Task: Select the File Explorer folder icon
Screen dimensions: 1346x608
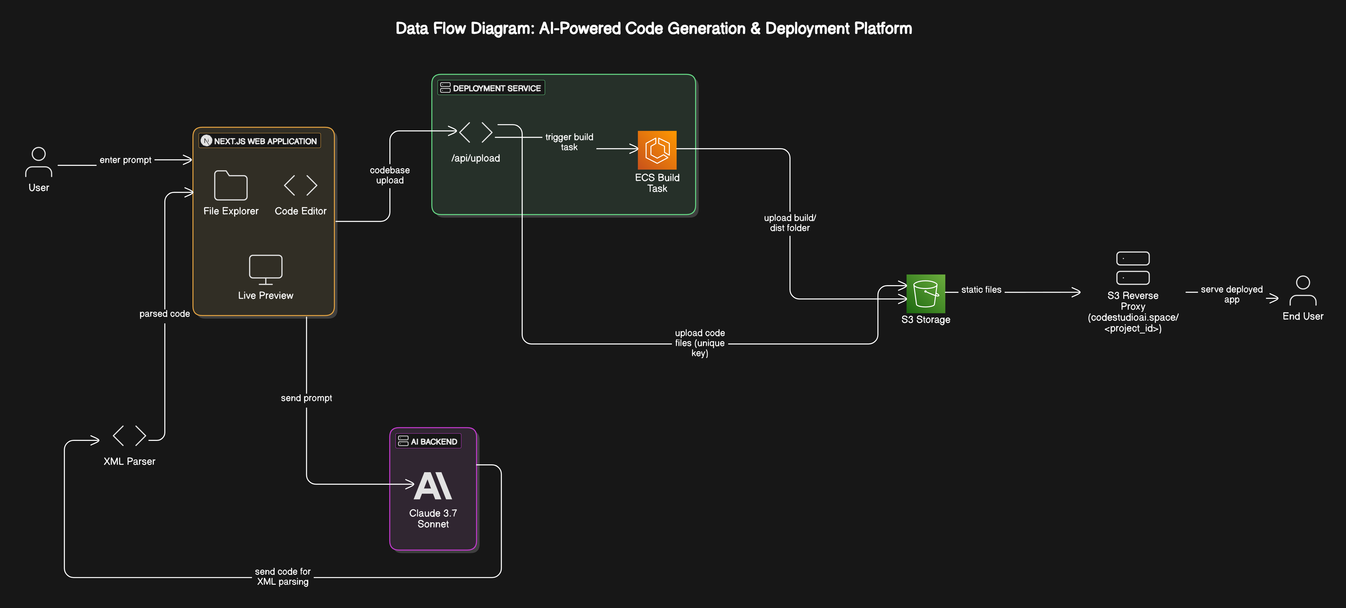Action: tap(230, 185)
